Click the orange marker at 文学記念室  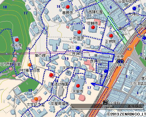(x=36, y=99)
